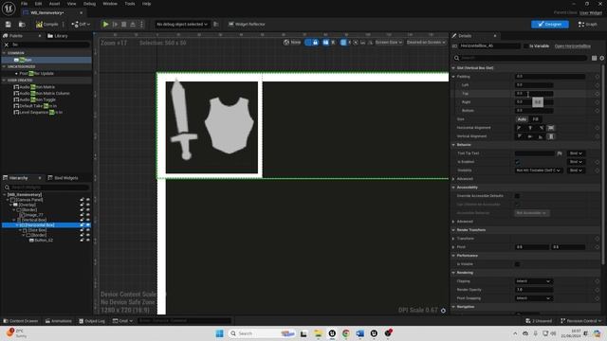607x341 pixels.
Task: Toggle visibility eye for Overlay row
Action: click(88, 205)
